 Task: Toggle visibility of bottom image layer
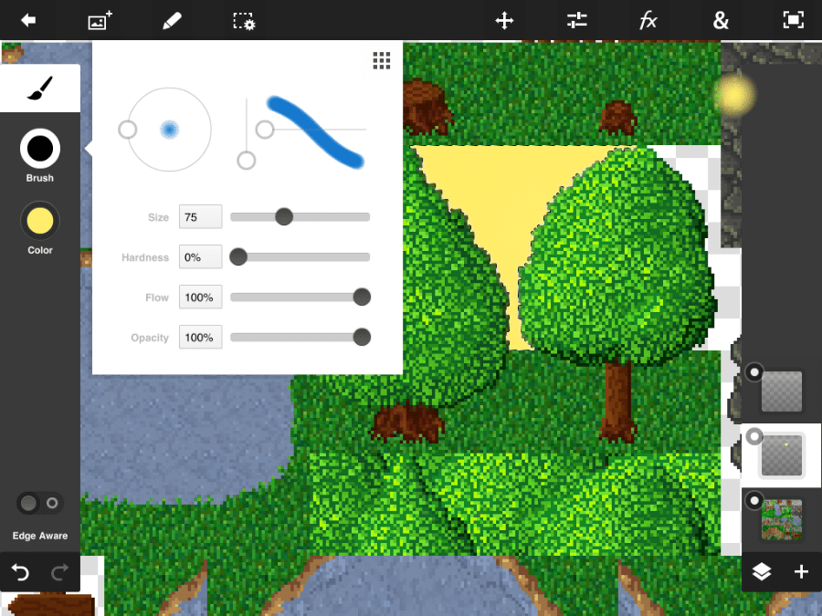[754, 501]
